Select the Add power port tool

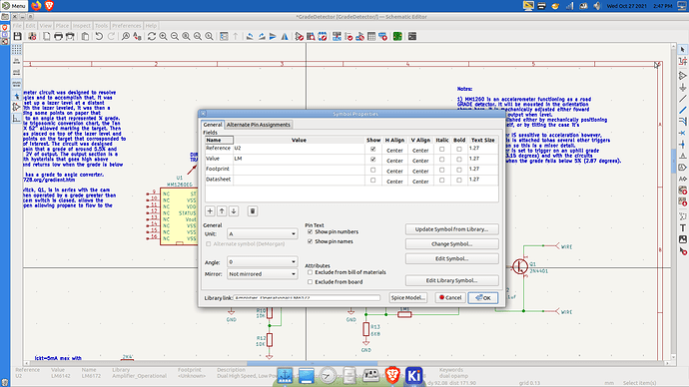pos(682,88)
